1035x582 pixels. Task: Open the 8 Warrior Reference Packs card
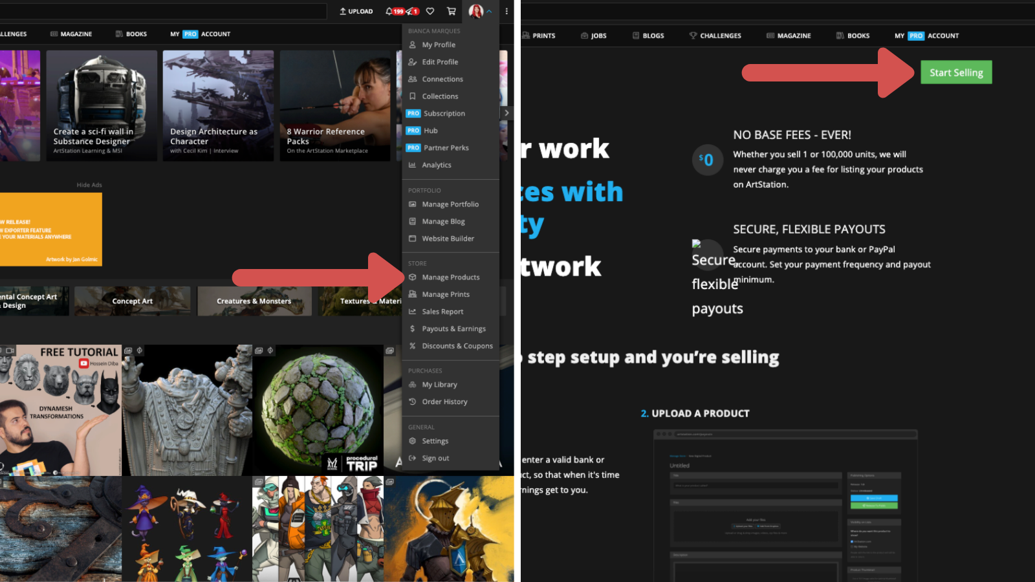click(x=335, y=105)
